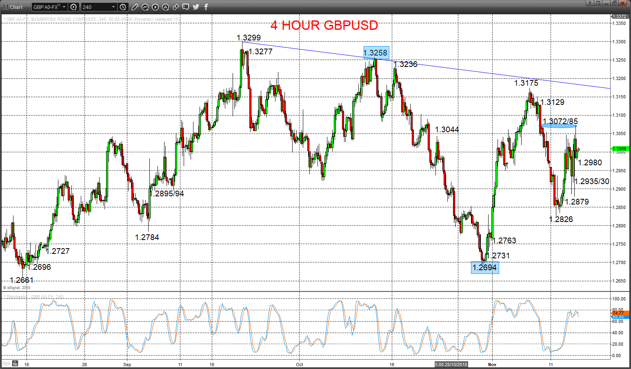Click the 1.2879 annotation label

pos(577,202)
